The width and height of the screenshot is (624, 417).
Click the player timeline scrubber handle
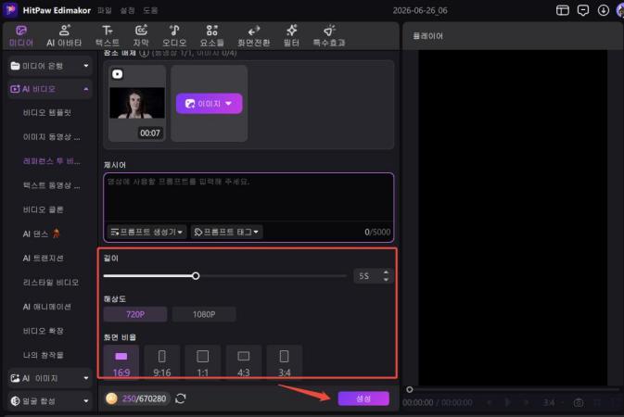pyautogui.click(x=410, y=389)
